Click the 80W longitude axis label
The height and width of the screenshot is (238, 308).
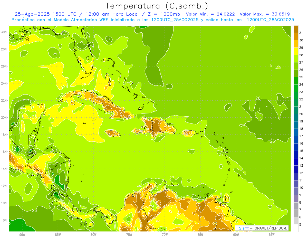pos(93,234)
